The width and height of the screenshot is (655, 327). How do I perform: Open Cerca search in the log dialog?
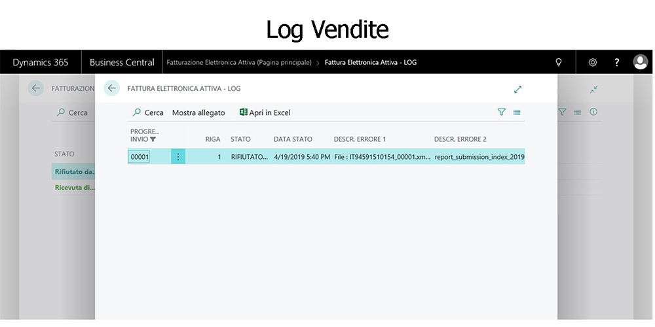tap(148, 112)
